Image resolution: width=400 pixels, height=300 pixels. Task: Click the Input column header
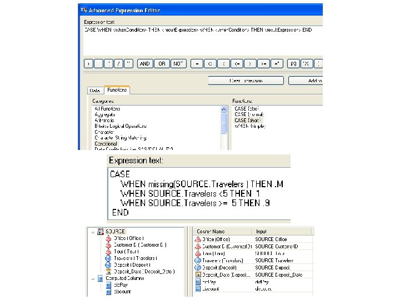(x=282, y=231)
